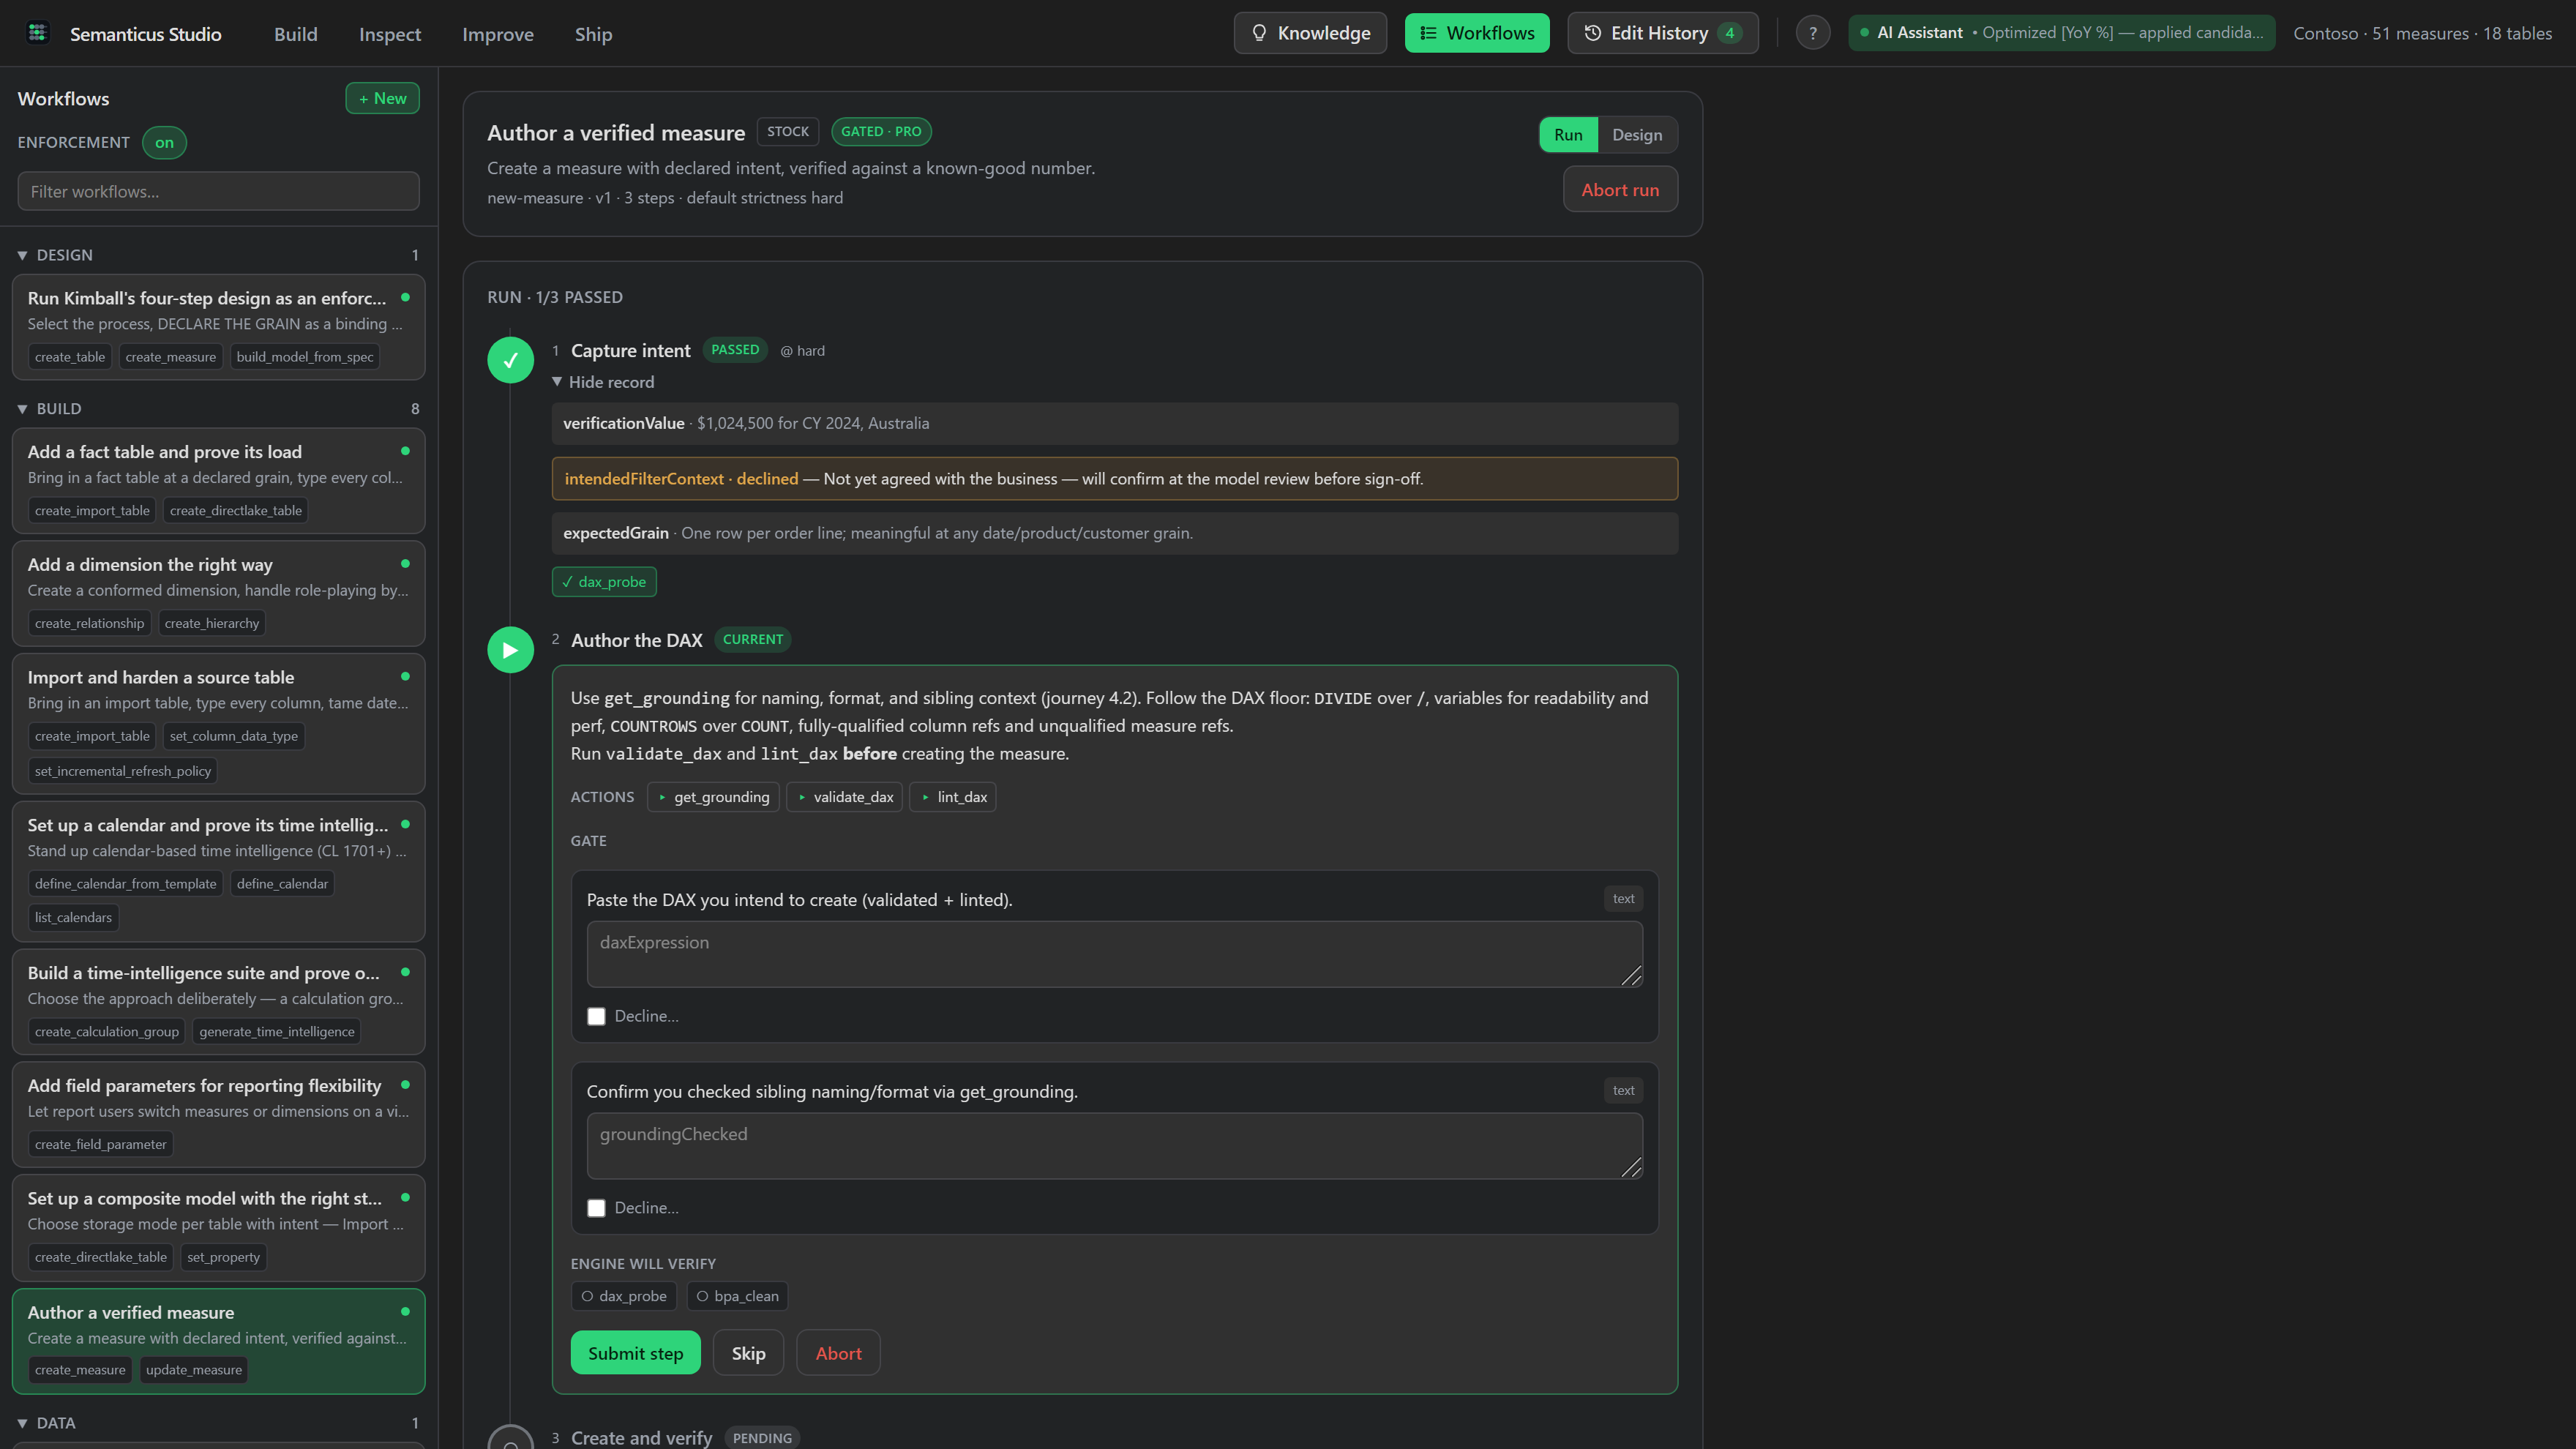Click set_incremental_refresh_policy tag
This screenshot has height=1449, width=2576.
coord(123,771)
